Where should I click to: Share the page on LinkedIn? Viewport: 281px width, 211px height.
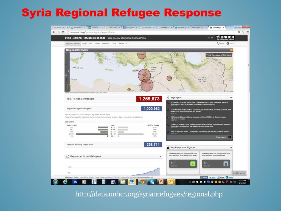tap(221, 177)
